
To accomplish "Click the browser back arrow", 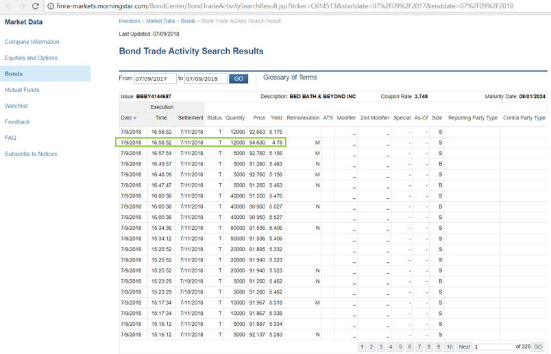I will click(8, 6).
